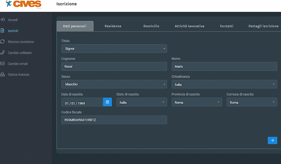281x164 pixels.
Task: Open the Stato di nascita dropdown
Action: pyautogui.click(x=142, y=102)
